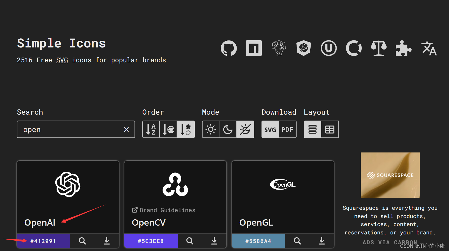Click the OpenAI logo image
Image resolution: width=449 pixels, height=251 pixels.
pos(68,184)
